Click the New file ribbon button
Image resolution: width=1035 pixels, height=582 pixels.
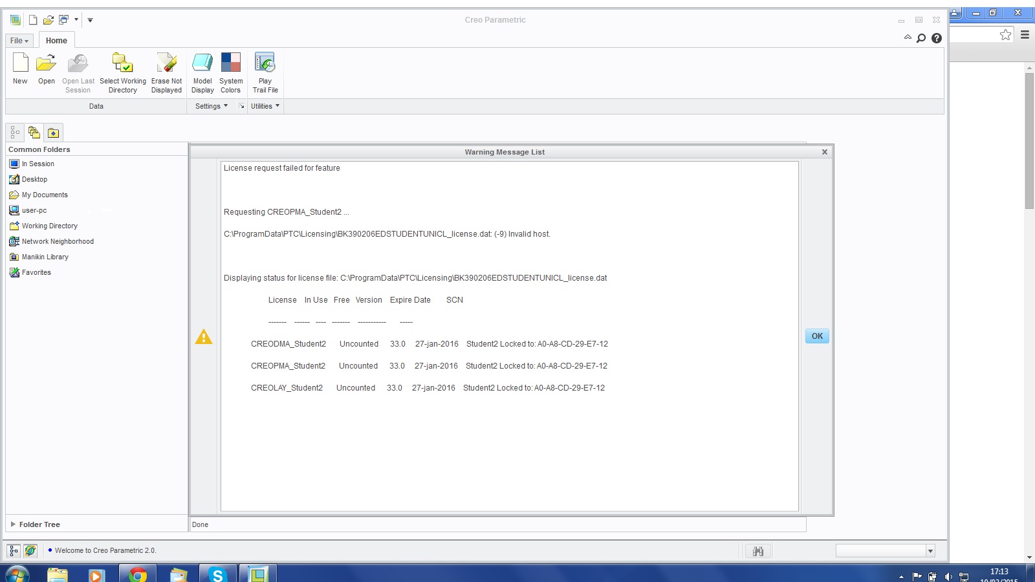pyautogui.click(x=20, y=69)
